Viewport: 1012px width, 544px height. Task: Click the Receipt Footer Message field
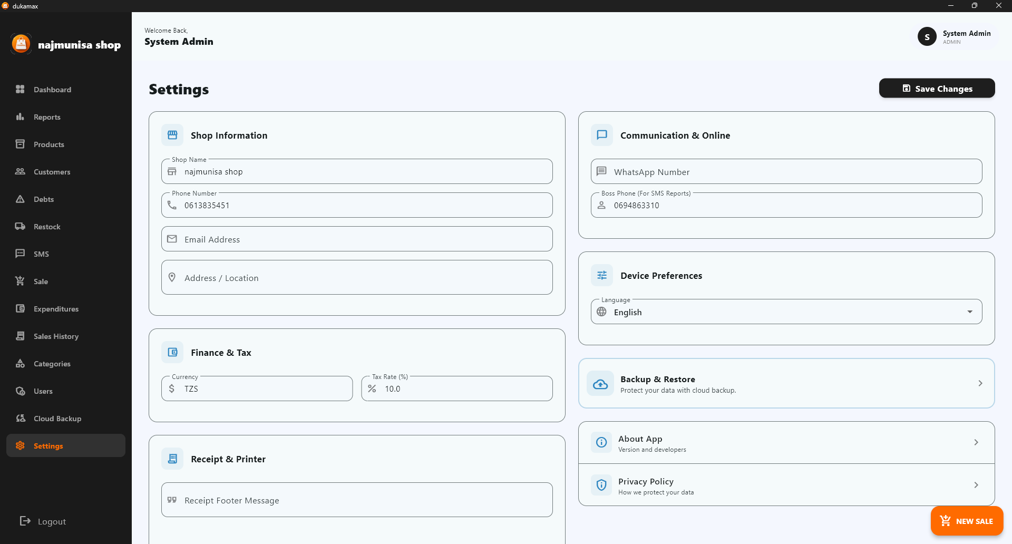coord(357,500)
